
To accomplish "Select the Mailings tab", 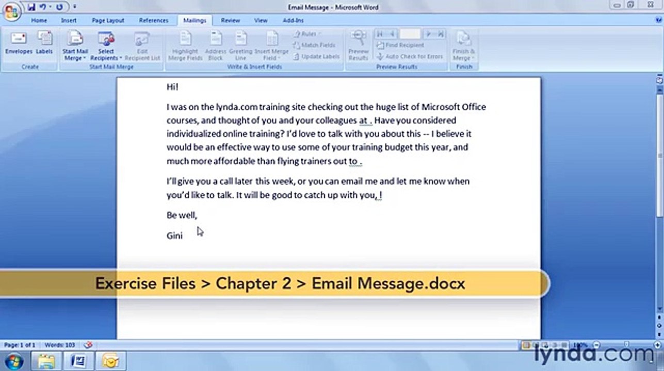I will [x=195, y=21].
